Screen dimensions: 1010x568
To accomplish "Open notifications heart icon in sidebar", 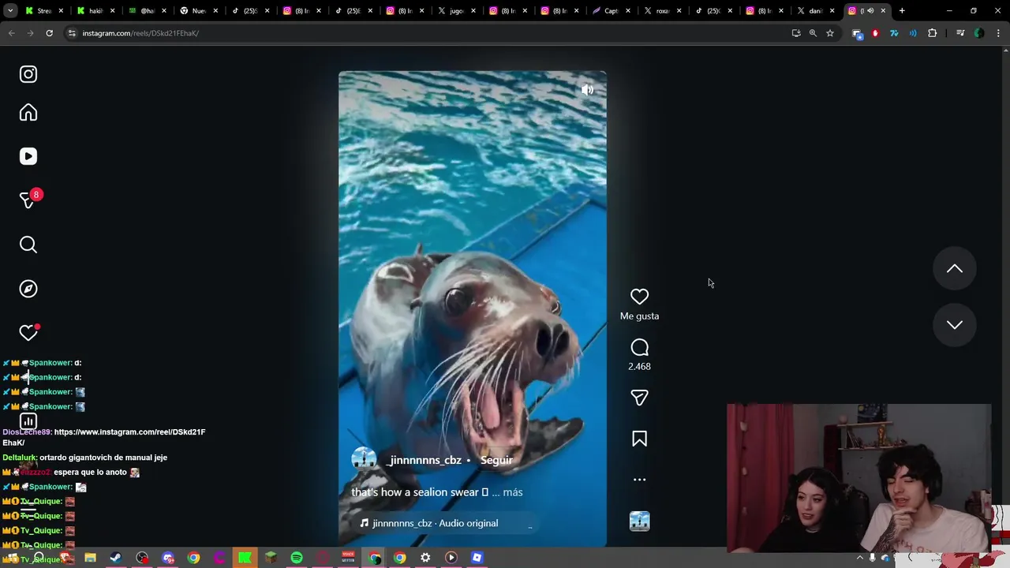I will pos(28,333).
